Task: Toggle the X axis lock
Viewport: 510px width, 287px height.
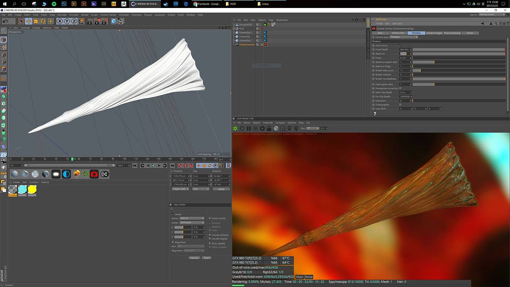Action: (x=60, y=21)
